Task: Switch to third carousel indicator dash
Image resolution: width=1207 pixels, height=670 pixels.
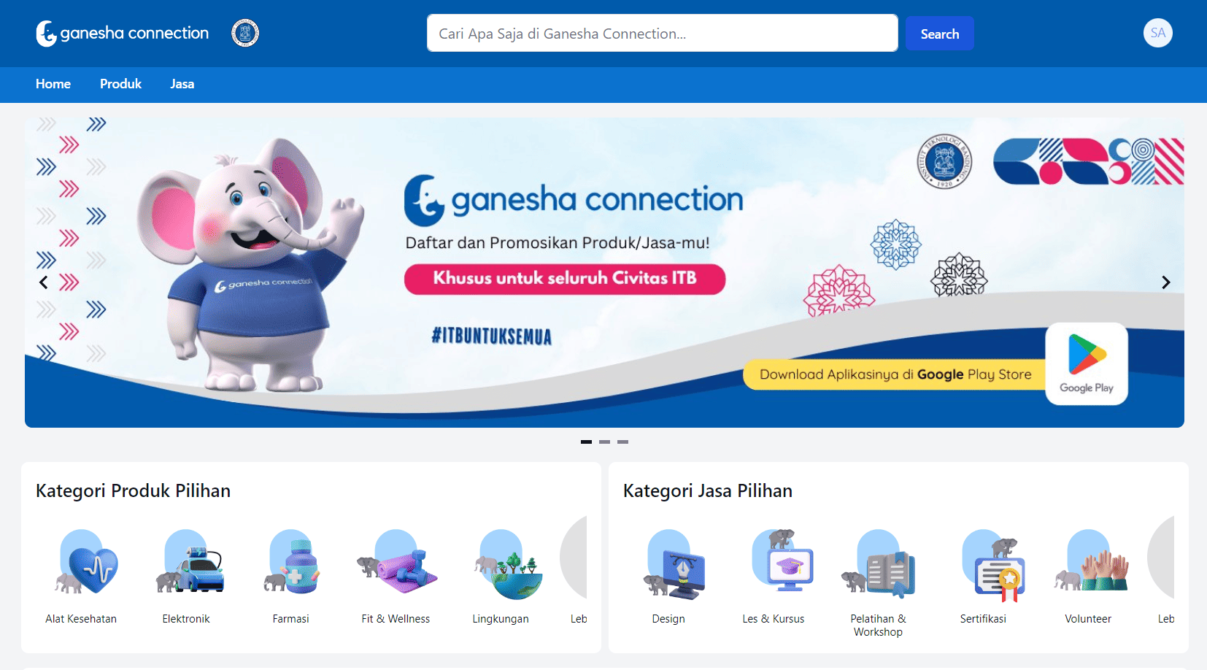Action: pos(622,442)
